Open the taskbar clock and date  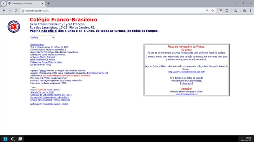tap(246, 139)
